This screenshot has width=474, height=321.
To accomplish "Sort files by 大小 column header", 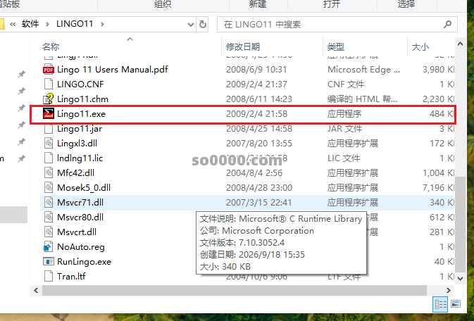I will coord(420,47).
